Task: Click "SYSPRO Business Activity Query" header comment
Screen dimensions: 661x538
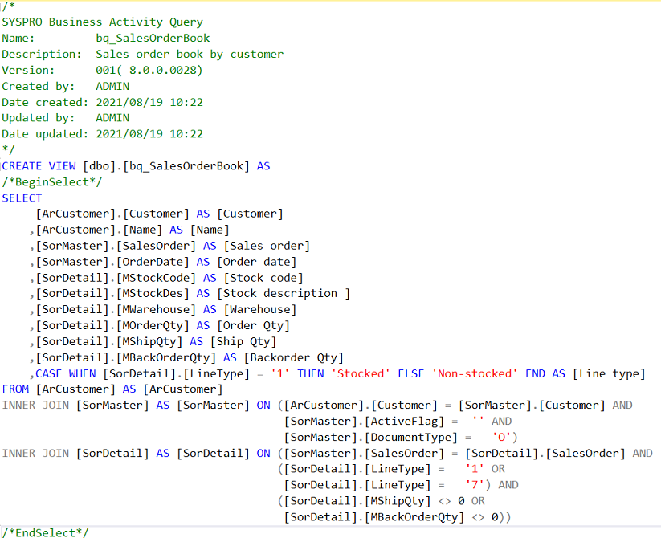Action: point(102,22)
